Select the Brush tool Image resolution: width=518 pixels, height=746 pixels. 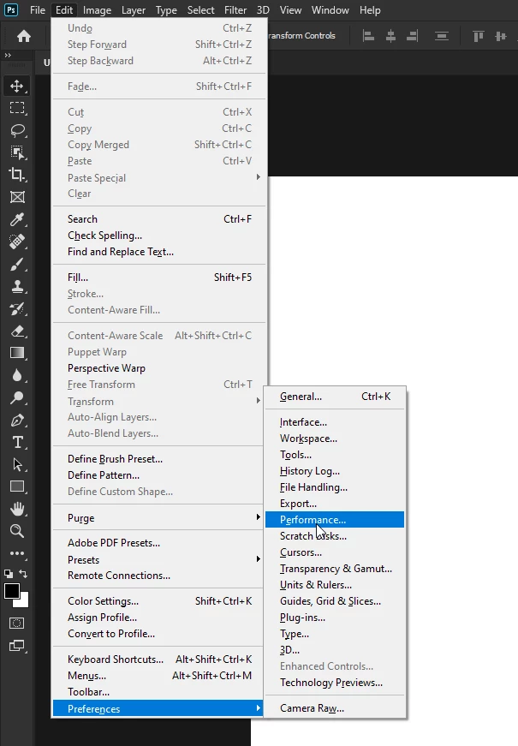pos(17,264)
